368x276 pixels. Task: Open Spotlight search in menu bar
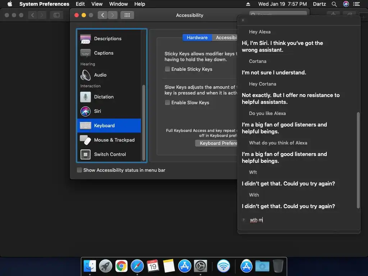334,4
